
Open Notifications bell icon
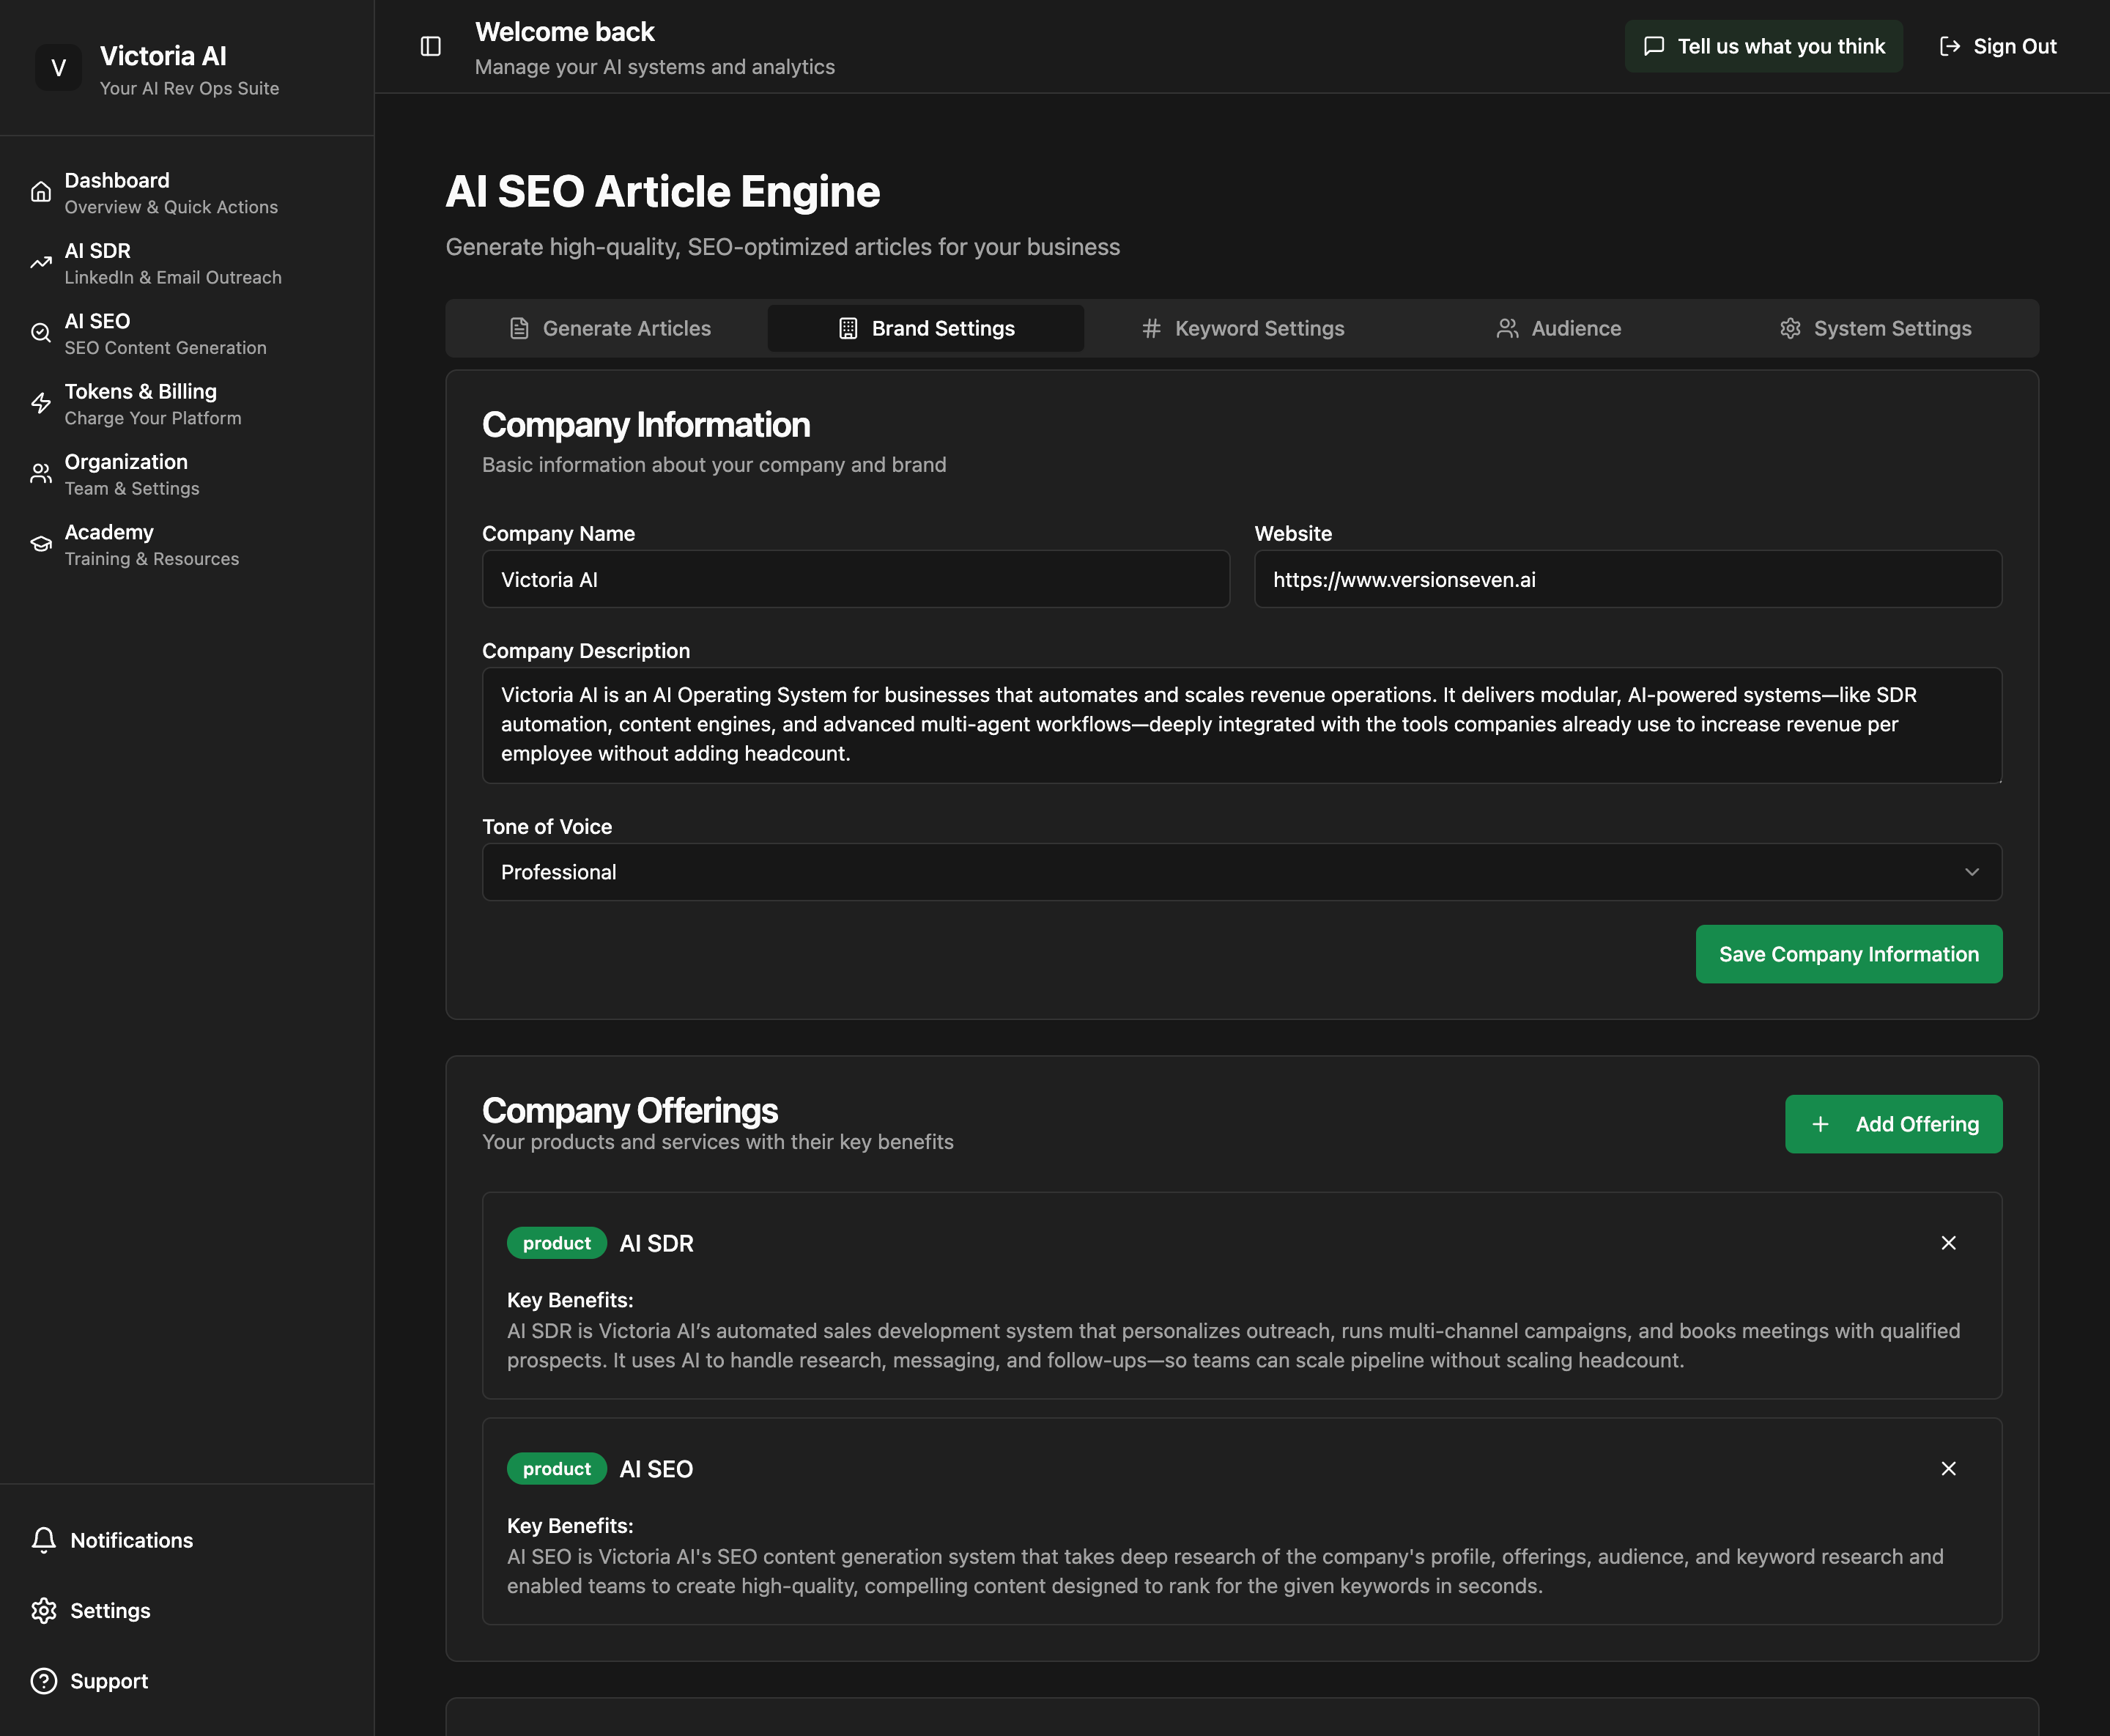[44, 1540]
